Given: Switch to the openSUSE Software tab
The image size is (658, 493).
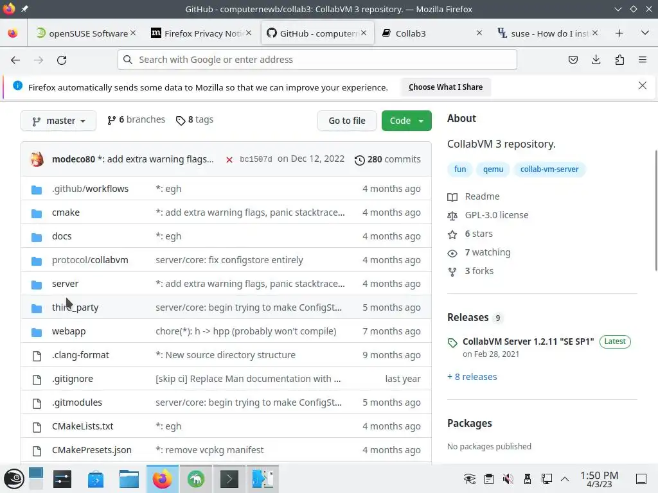Looking at the screenshot, I should point(86,33).
